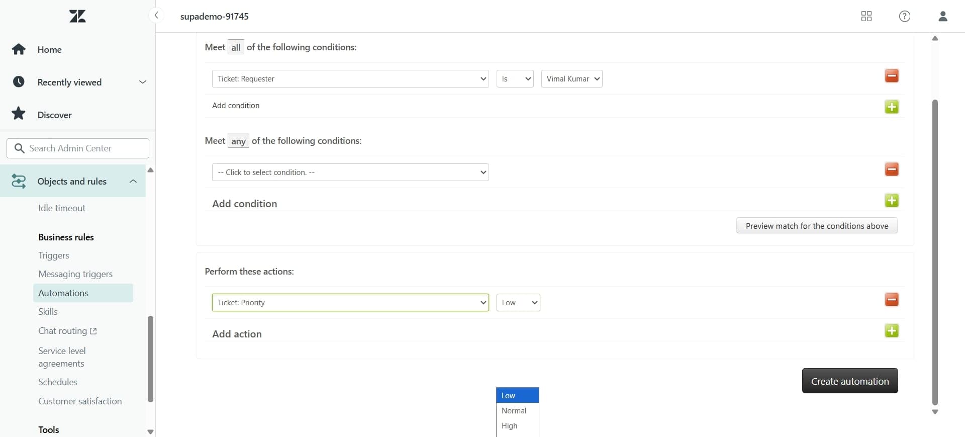The width and height of the screenshot is (965, 437).
Task: Select High in the priority list
Action: 517,426
